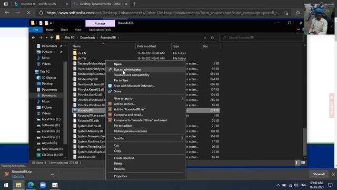Choose Add to archive option
Image resolution: width=337 pixels, height=190 pixels.
[124, 104]
